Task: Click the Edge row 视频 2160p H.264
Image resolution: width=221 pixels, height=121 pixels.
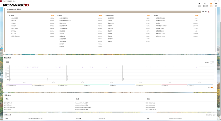Action: (x=160, y=36)
